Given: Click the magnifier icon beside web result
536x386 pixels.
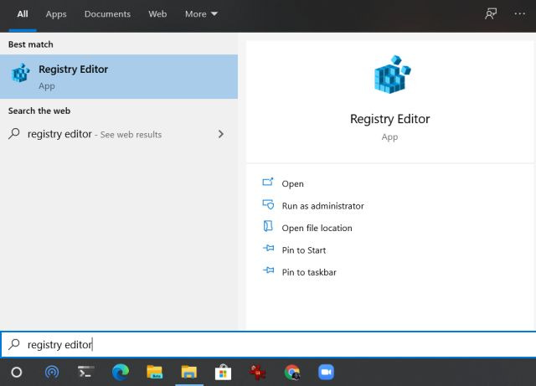Looking at the screenshot, I should click(14, 134).
